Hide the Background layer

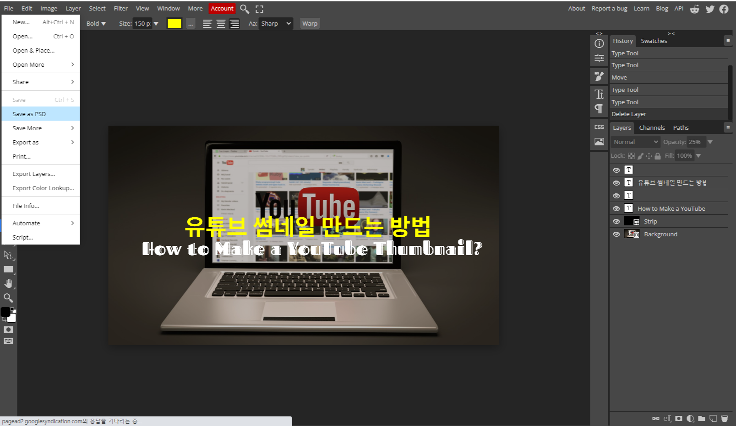pos(616,234)
